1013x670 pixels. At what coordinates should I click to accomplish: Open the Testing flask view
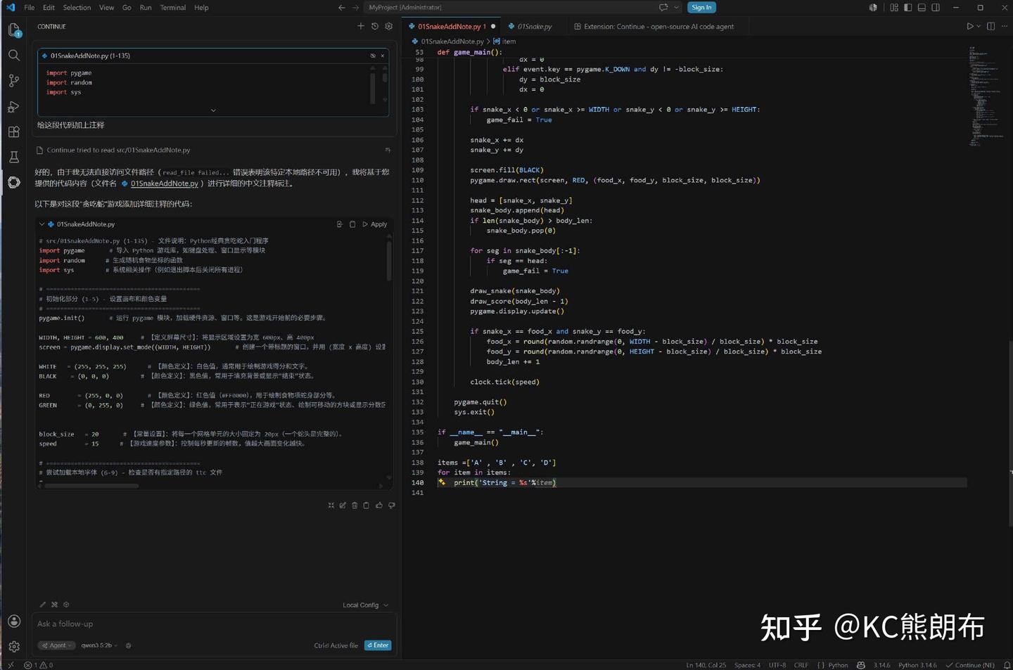pyautogui.click(x=14, y=157)
